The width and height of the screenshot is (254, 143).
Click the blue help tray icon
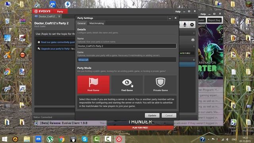(x=202, y=139)
